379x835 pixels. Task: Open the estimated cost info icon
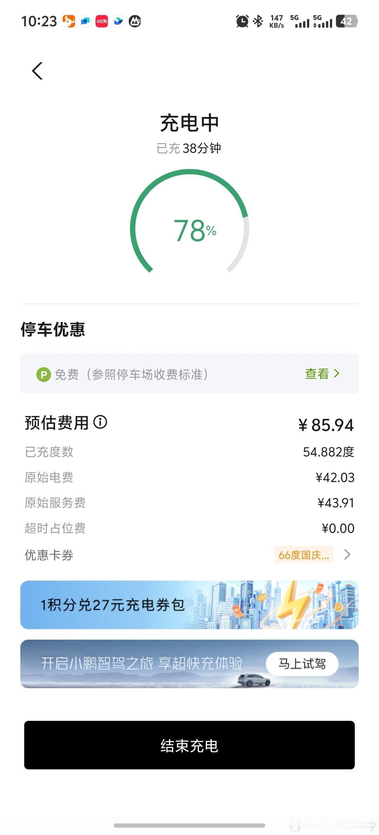click(x=100, y=422)
